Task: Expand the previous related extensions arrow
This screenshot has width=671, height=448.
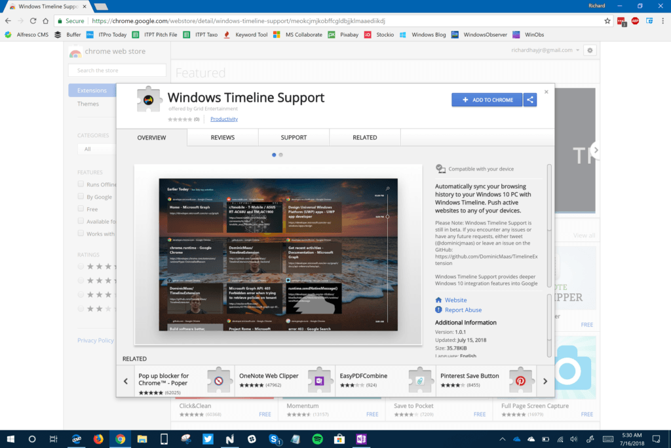Action: pyautogui.click(x=125, y=380)
